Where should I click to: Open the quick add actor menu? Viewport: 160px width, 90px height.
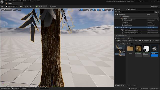[22, 6]
